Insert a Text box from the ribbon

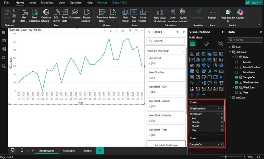tap(134, 12)
